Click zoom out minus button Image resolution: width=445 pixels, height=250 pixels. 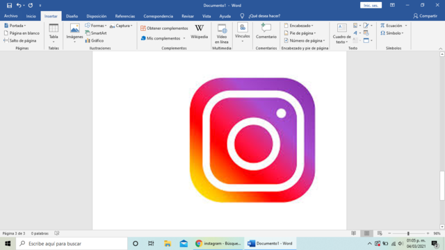pyautogui.click(x=389, y=233)
